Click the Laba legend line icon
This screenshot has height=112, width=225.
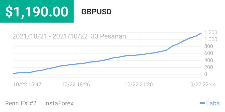[203, 103]
